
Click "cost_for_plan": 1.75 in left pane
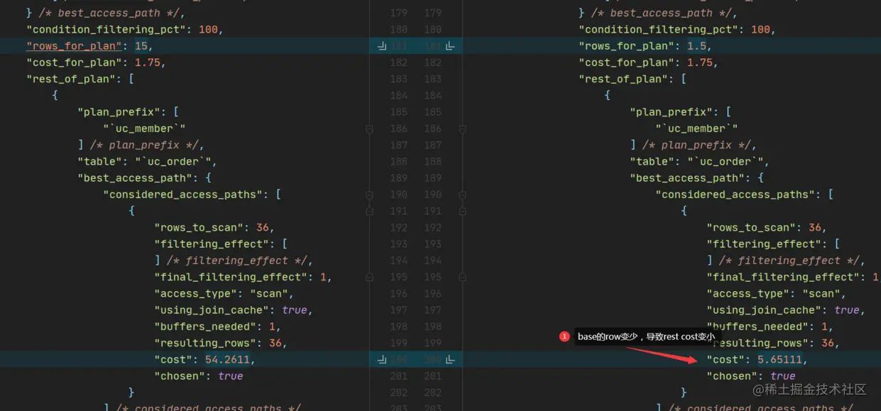[96, 62]
